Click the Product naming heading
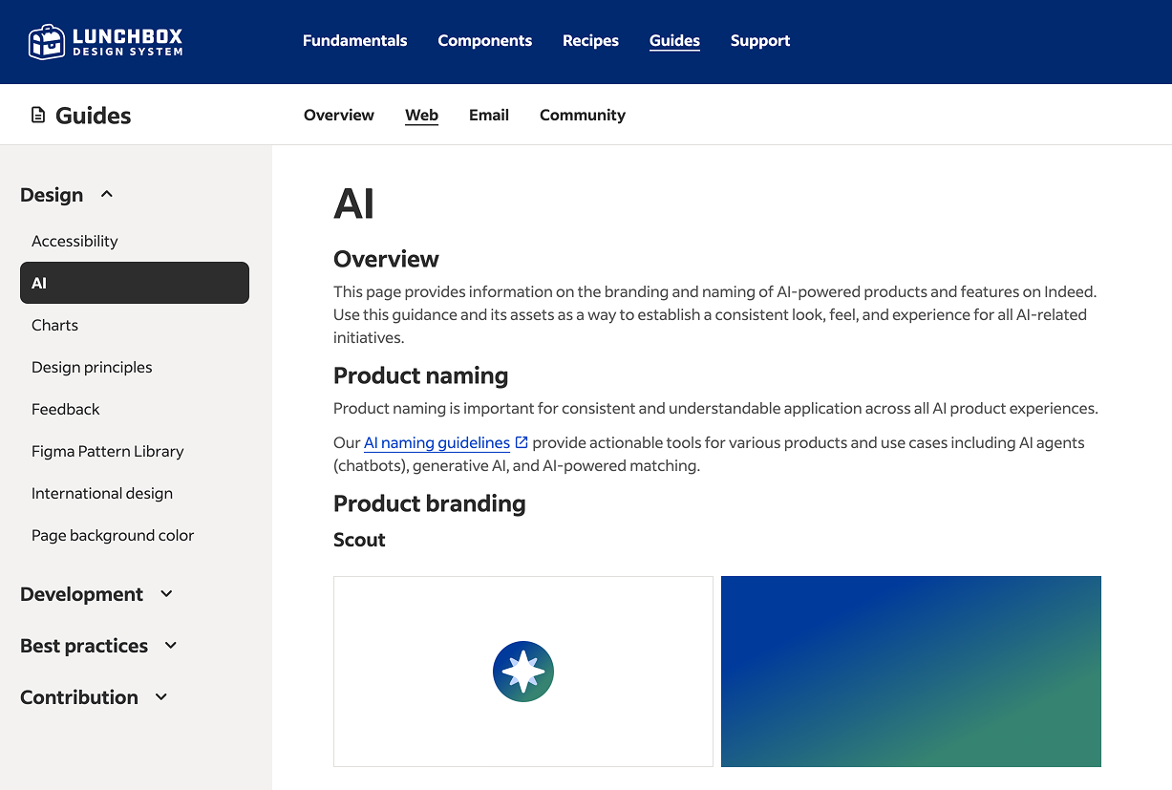Viewport: 1172px width, 790px height. (x=420, y=375)
